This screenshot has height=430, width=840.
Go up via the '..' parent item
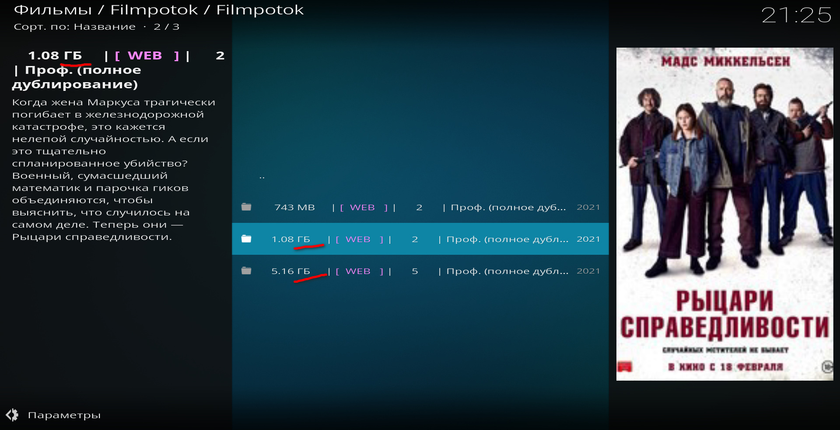pos(262,177)
